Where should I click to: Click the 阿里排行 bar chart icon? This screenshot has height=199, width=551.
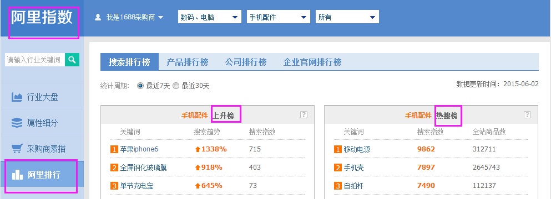(x=17, y=175)
